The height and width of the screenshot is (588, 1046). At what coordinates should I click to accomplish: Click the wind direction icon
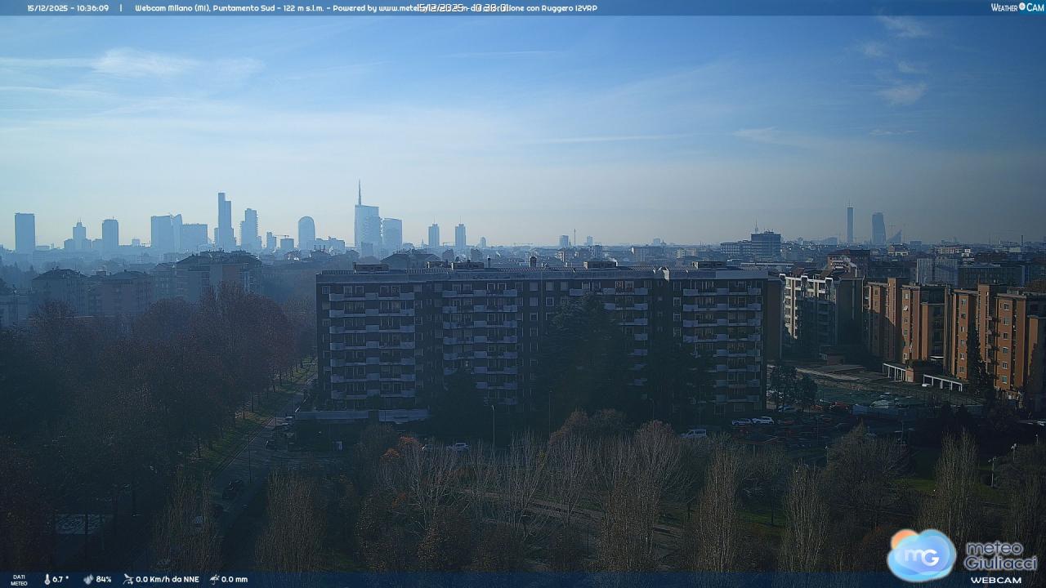click(128, 579)
